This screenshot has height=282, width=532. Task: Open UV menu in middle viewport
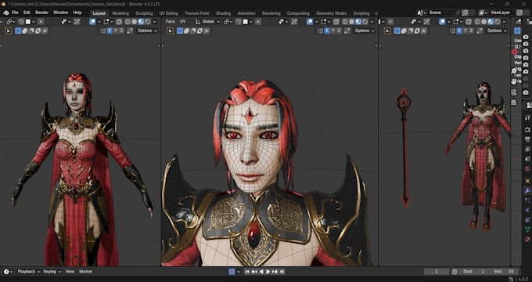[183, 21]
